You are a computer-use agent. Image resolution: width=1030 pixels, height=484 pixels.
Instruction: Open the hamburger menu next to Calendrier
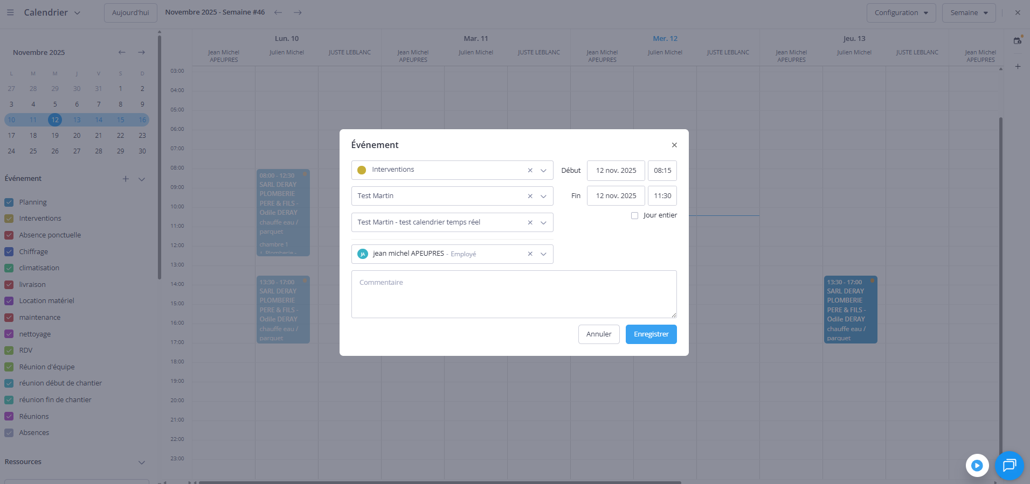coord(10,12)
